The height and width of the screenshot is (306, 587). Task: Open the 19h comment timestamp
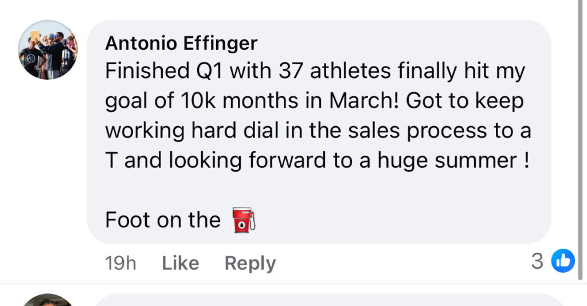[x=121, y=263]
